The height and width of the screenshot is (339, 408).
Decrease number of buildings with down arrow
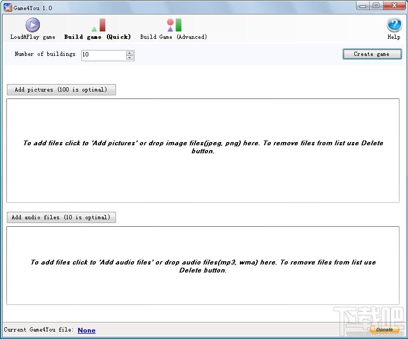[130, 57]
